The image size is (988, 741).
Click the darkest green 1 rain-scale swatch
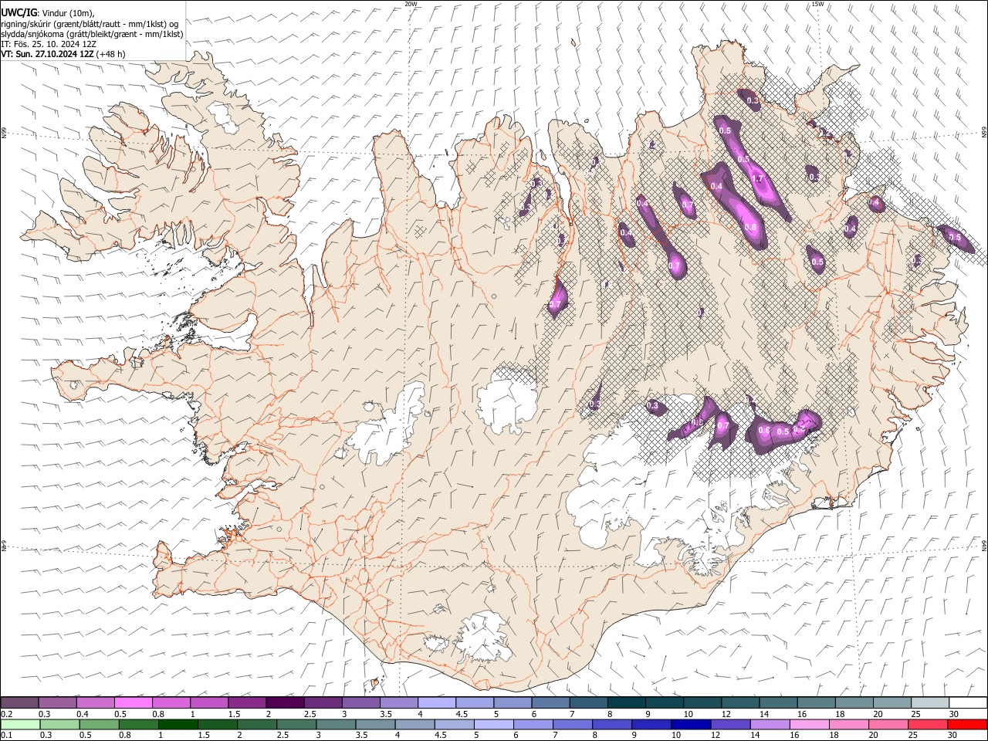pos(178,724)
